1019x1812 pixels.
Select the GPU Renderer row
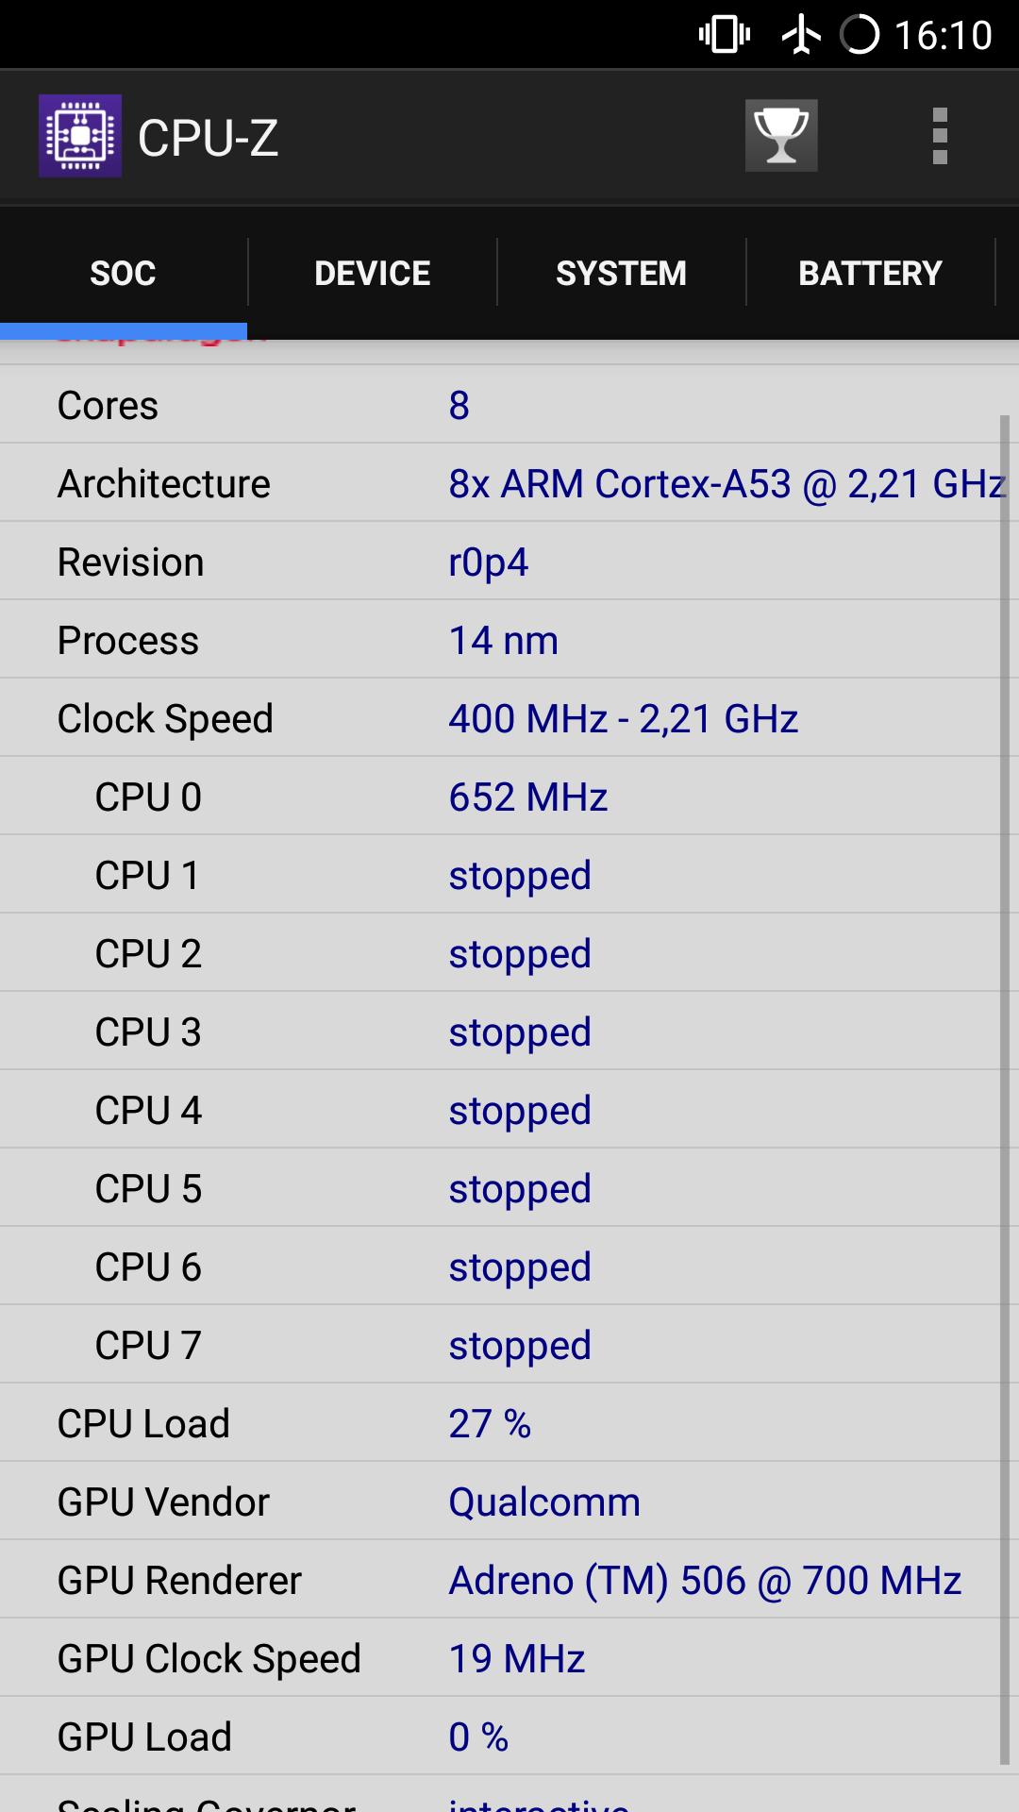[500, 1580]
